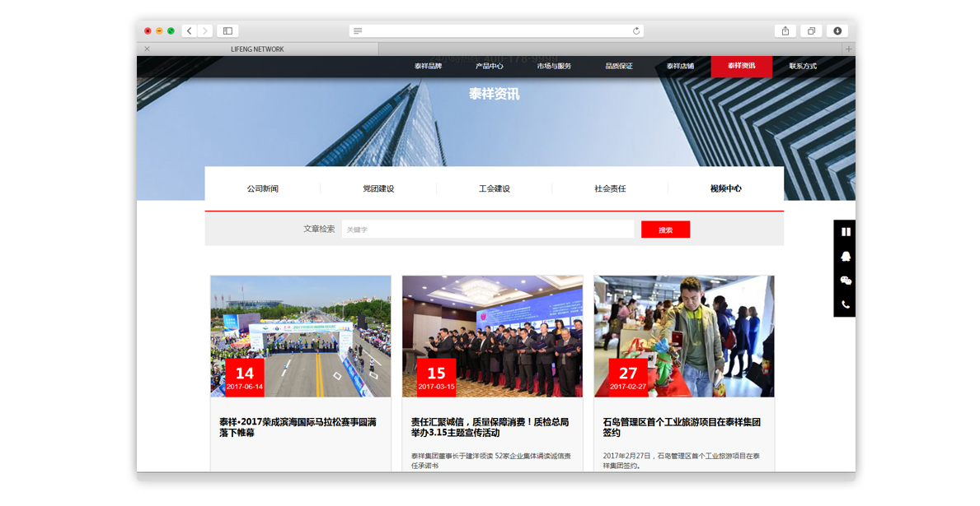
Task: Open QQ contact from the penguin icon
Action: (845, 257)
